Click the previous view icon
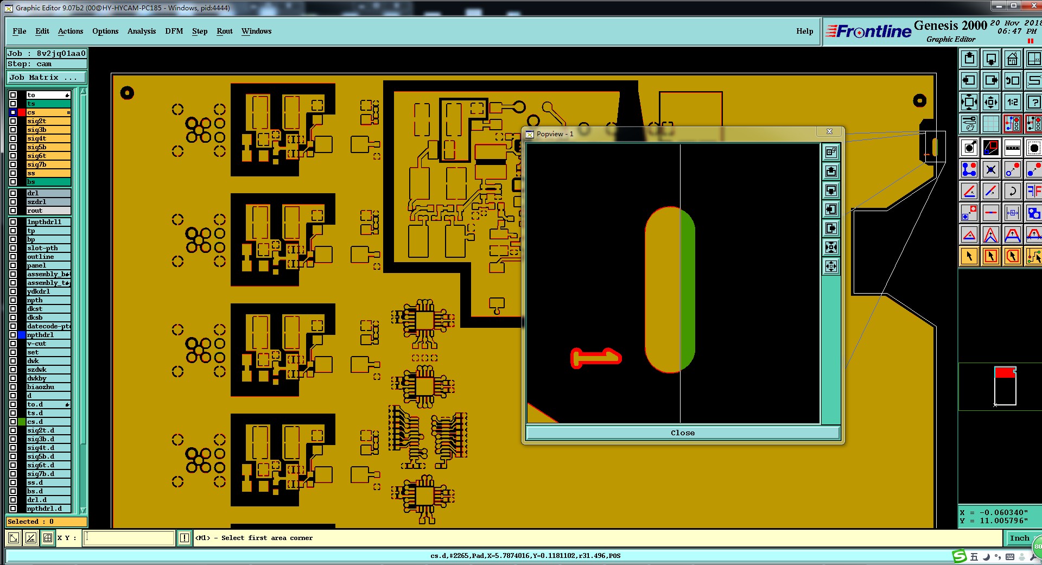 [x=1012, y=80]
